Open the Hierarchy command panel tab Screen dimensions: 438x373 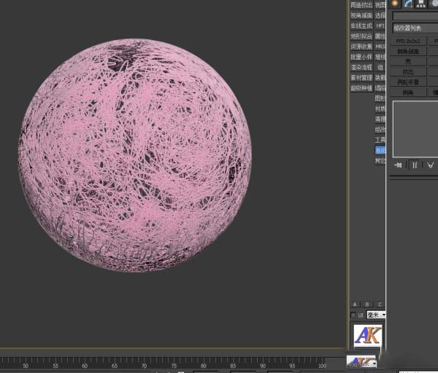click(x=421, y=4)
